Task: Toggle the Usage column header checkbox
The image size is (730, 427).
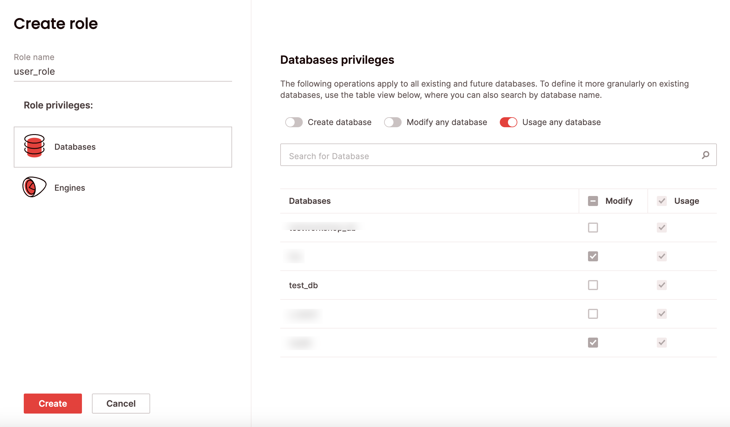Action: pos(662,201)
